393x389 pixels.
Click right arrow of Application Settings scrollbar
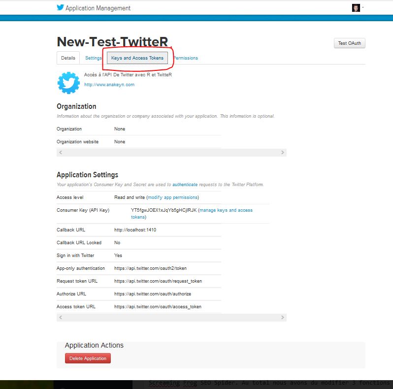tap(283, 317)
